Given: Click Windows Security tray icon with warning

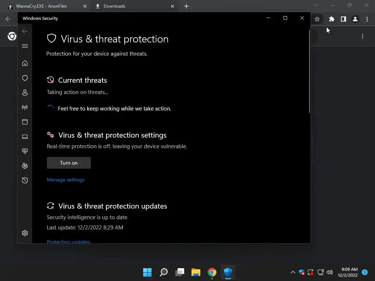Looking at the screenshot, I should 302,272.
